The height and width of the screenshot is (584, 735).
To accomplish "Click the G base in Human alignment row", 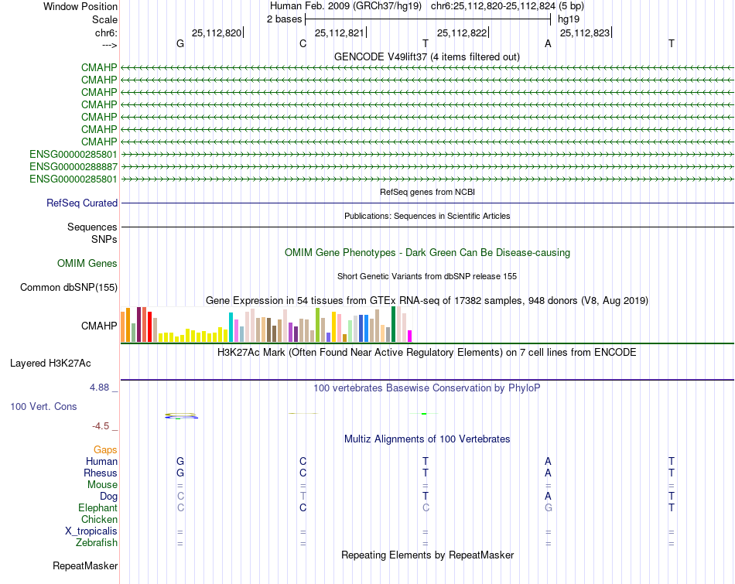I will (180, 461).
